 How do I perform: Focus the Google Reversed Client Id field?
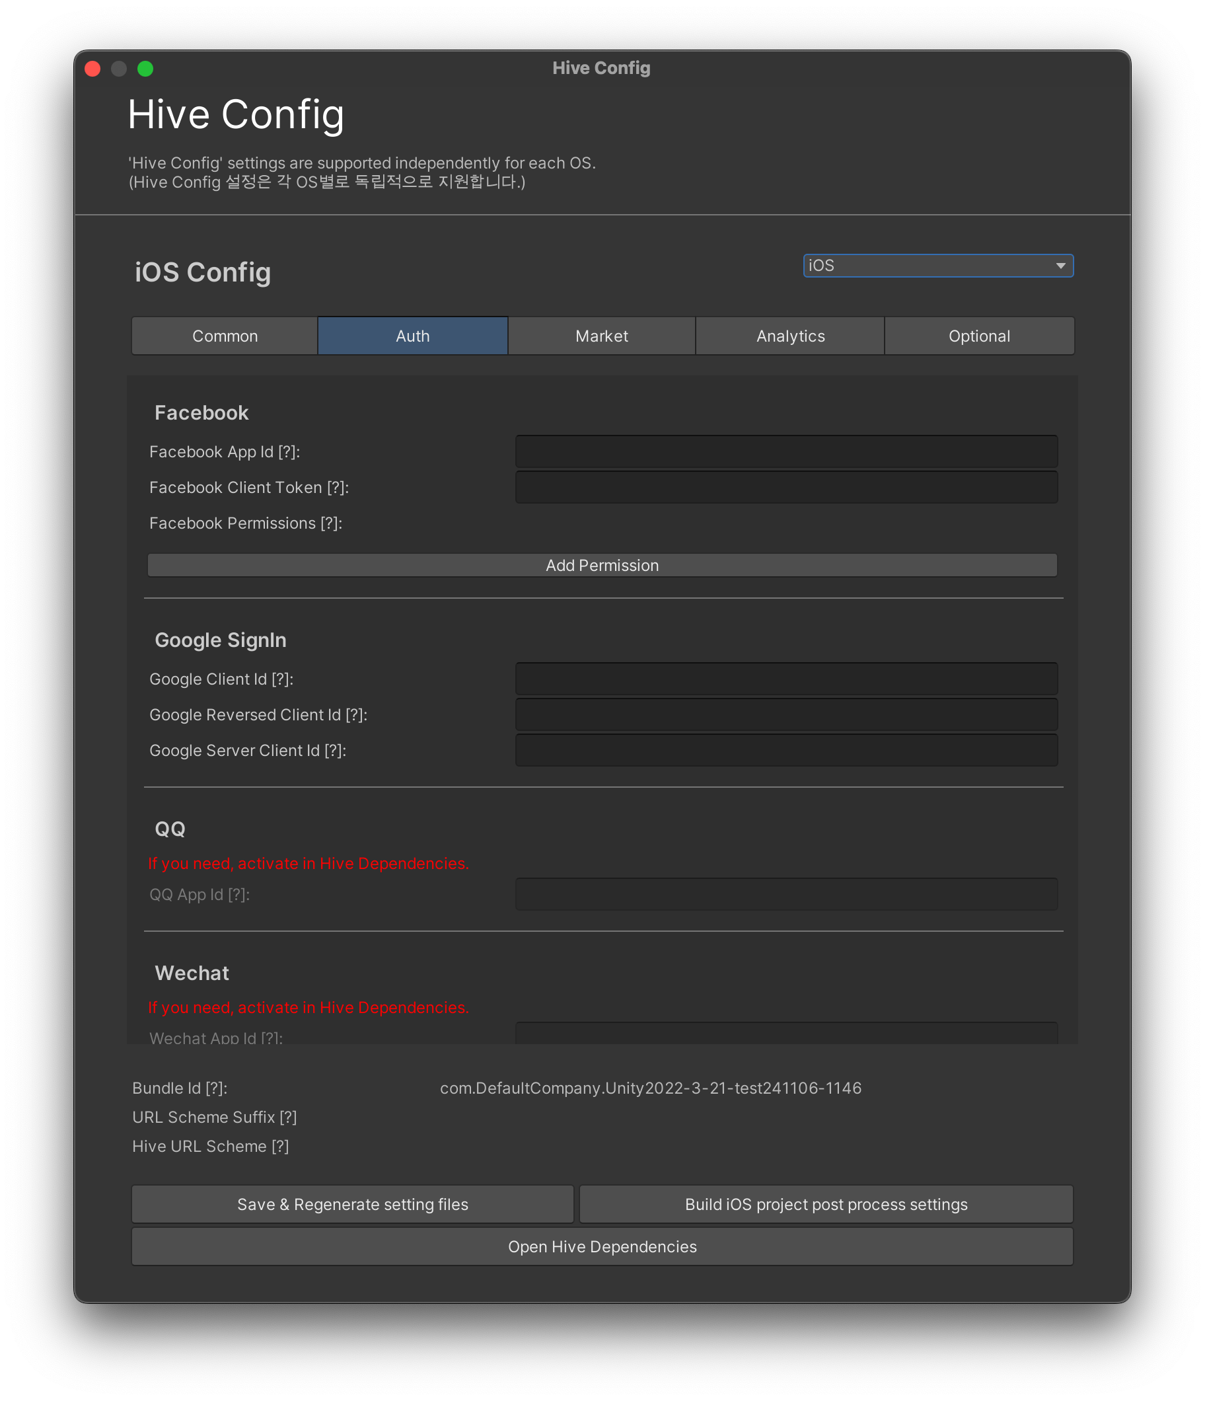pos(786,714)
